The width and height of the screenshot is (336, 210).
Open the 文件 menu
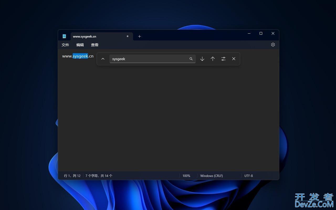(x=65, y=45)
